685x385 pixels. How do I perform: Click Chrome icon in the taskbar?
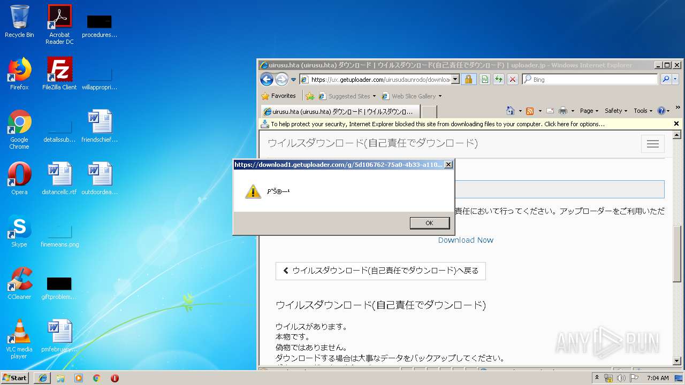click(97, 378)
